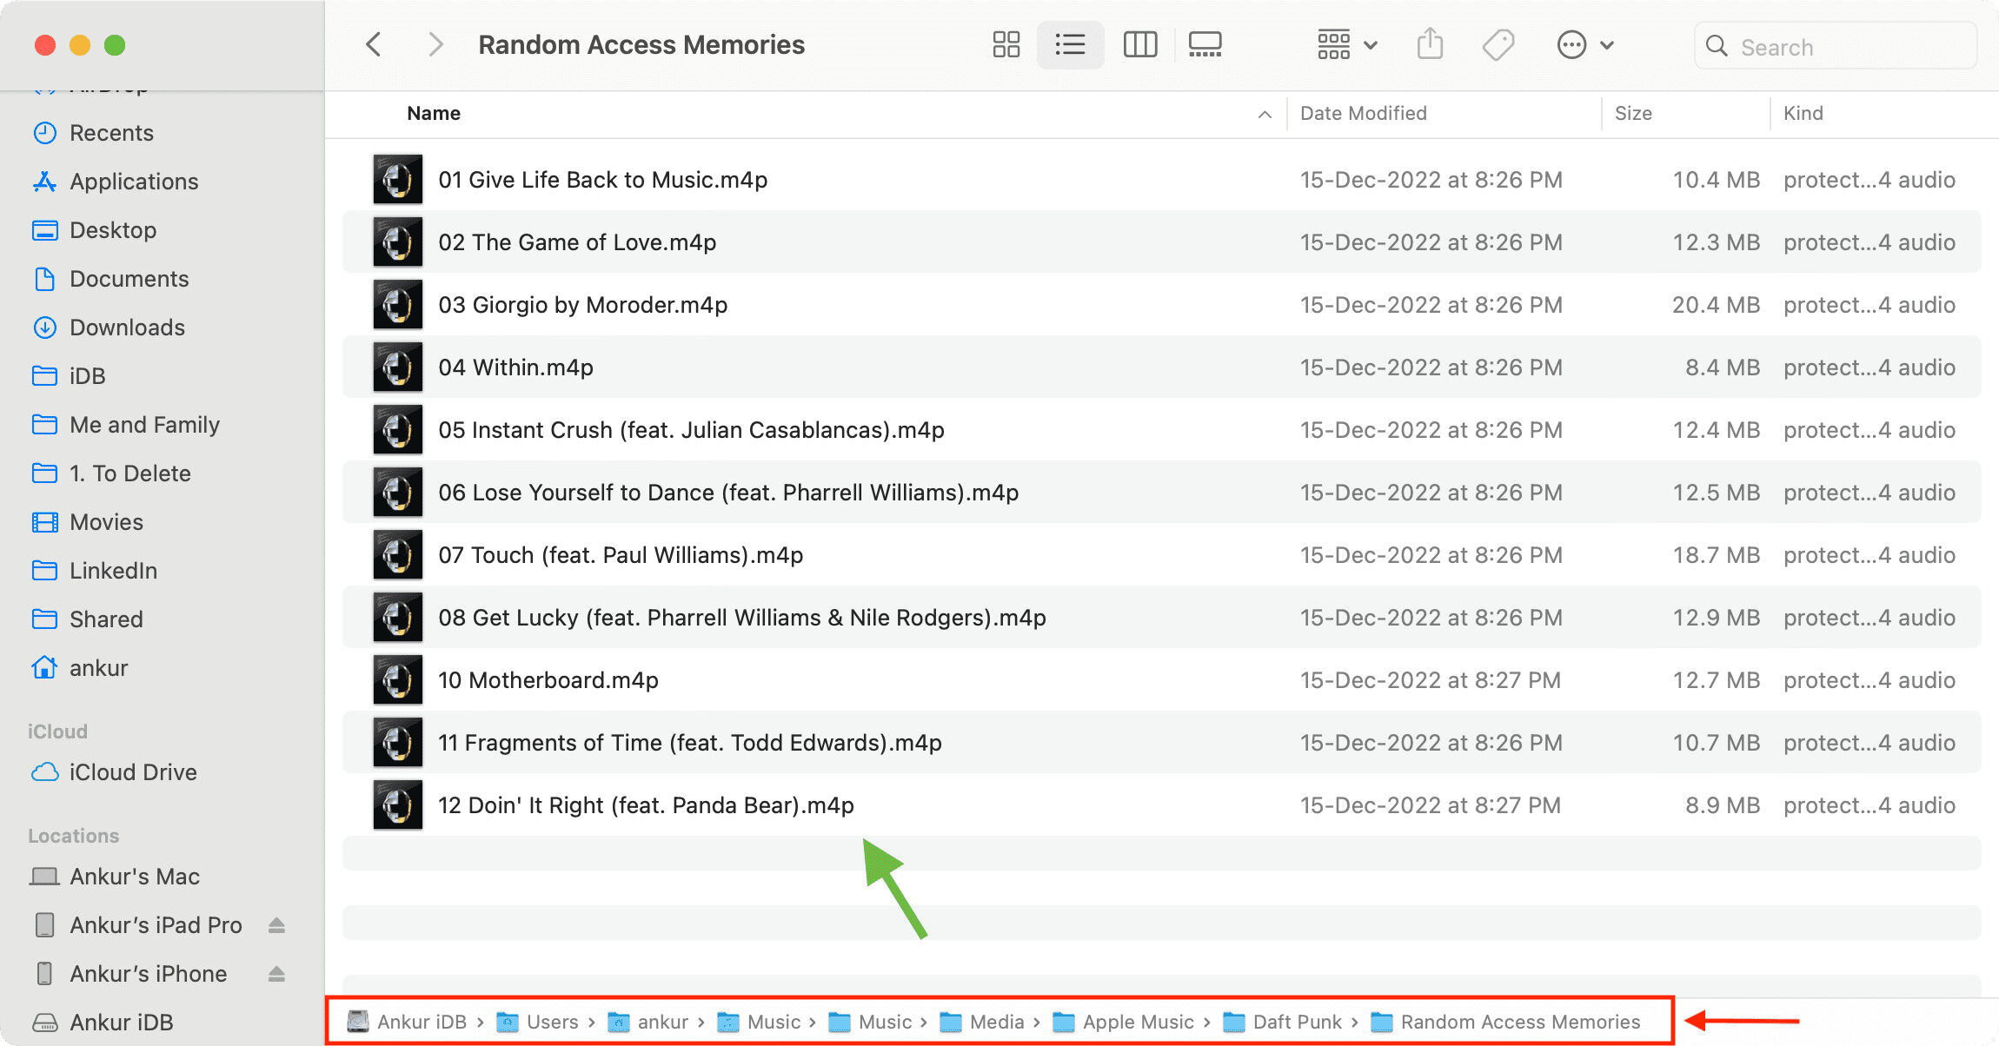Switch to column view

1139,43
